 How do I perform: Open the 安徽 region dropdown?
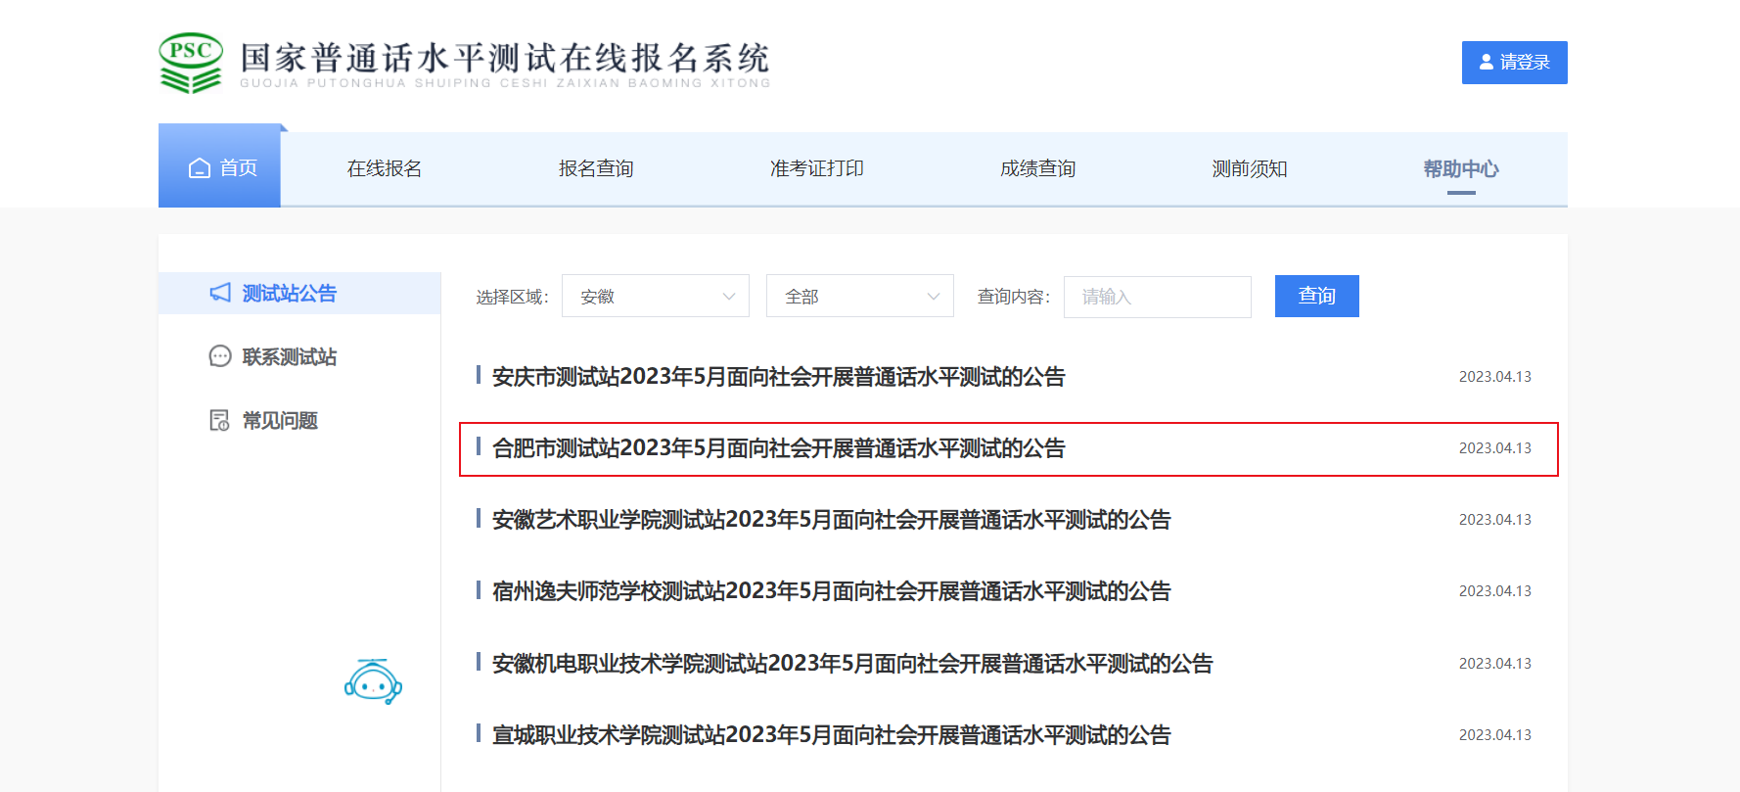click(656, 296)
